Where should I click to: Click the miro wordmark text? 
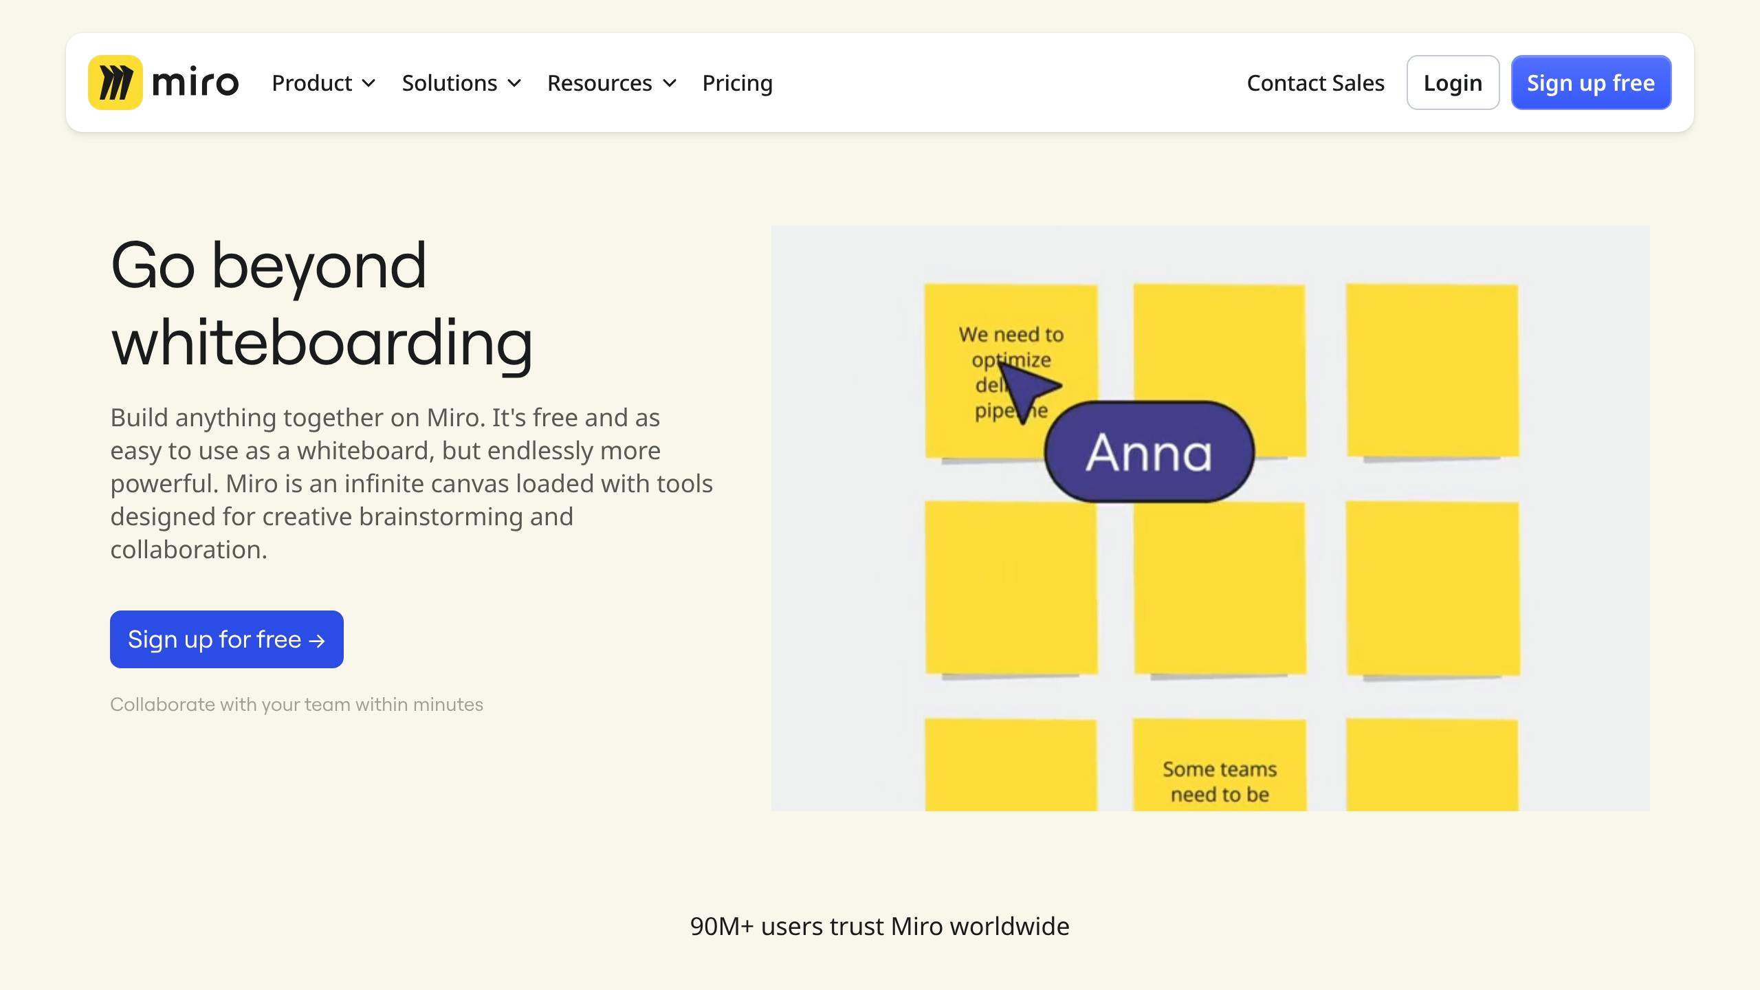pos(195,83)
